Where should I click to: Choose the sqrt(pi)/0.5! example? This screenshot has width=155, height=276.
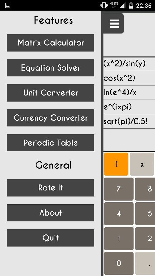coord(129,122)
